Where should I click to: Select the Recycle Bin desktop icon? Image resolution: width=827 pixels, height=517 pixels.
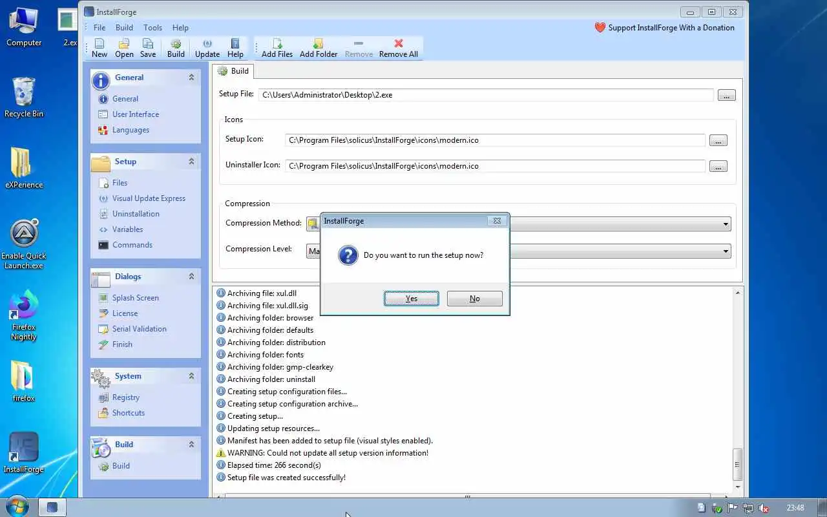point(24,98)
